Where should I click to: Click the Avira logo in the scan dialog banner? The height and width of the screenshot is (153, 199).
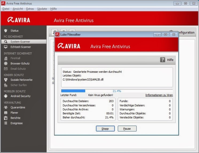pos(69,46)
